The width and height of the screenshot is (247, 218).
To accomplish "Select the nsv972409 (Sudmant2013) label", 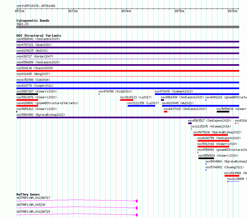I will (x=173, y=91).
